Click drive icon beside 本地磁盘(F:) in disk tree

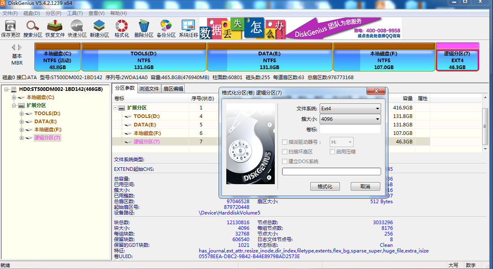click(x=29, y=130)
